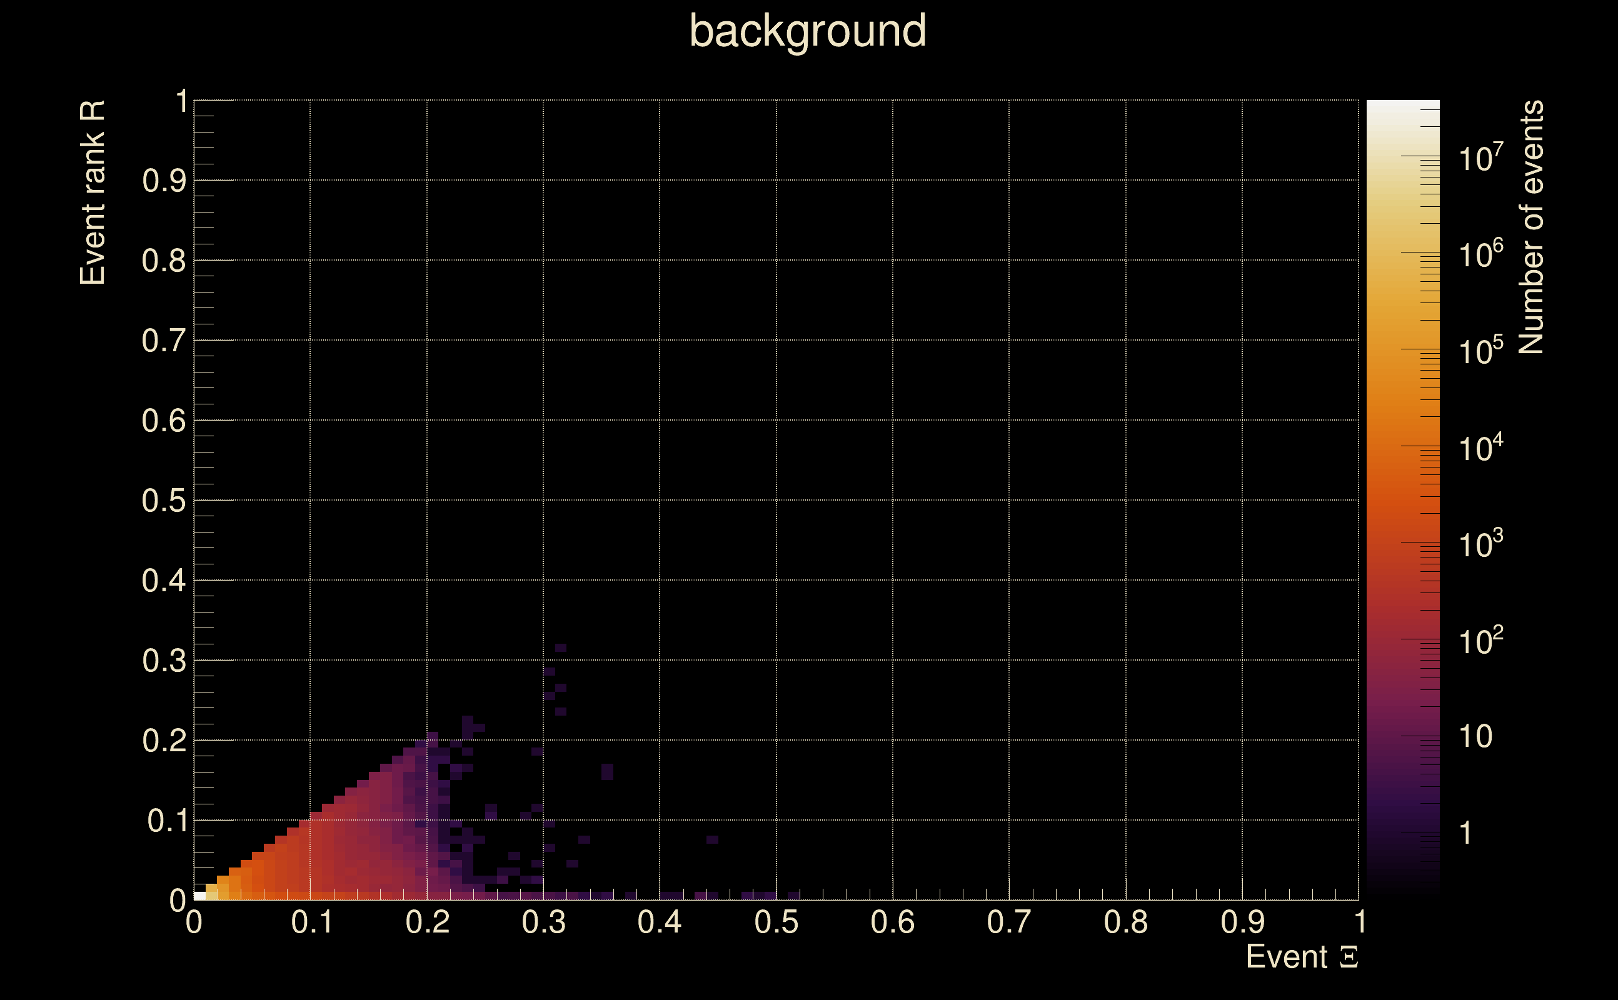Click the y-axis tick label 0.3
The image size is (1618, 1000).
(x=163, y=661)
